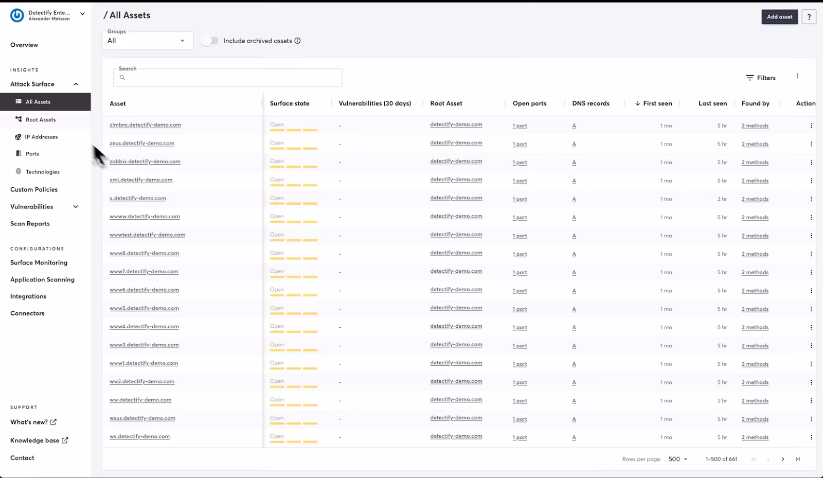Click the All Assets list icon
Screen dimensions: 823x478
(19, 101)
